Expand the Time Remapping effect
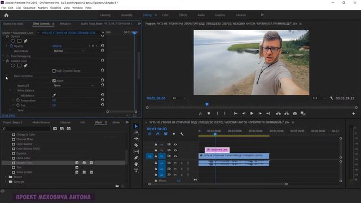Image resolution: width=361 pixels, height=203 pixels. (x=3, y=56)
